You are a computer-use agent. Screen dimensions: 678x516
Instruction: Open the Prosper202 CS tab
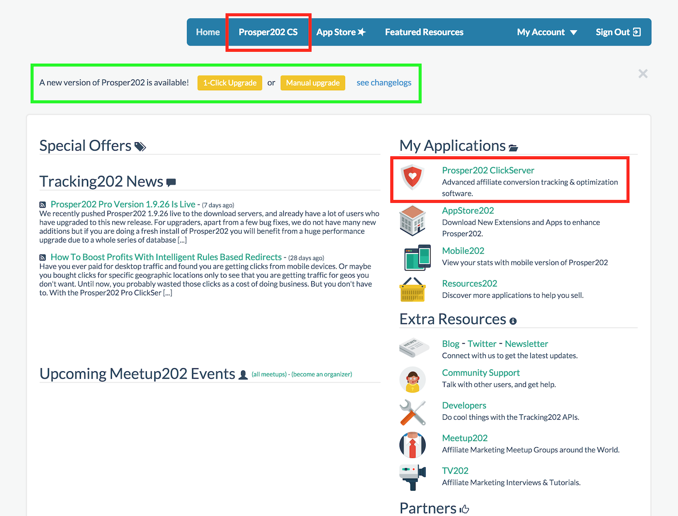click(x=268, y=32)
